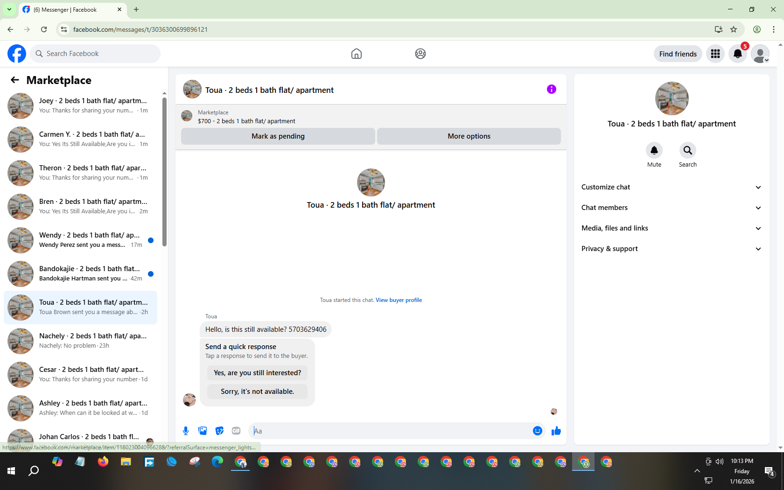Screen dimensions: 784x490
Task: Open Windows notification center
Action: click(769, 471)
